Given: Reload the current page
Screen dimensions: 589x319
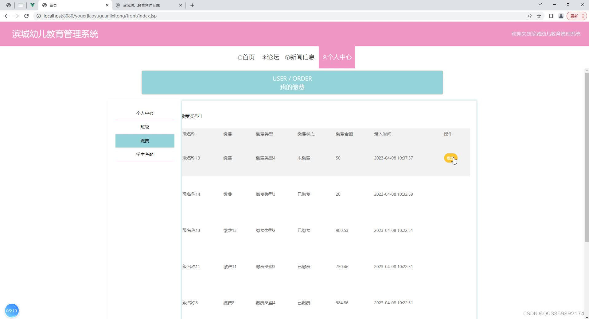Looking at the screenshot, I should (26, 16).
